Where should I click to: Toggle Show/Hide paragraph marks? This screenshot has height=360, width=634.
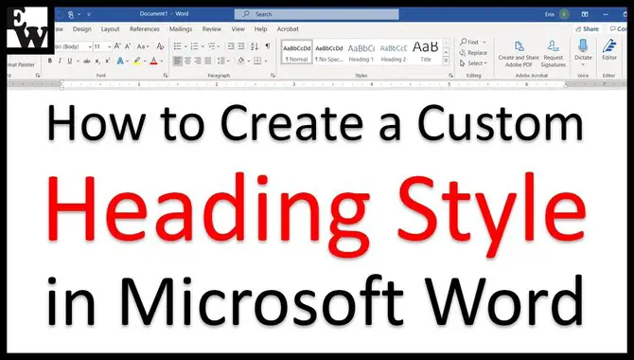click(x=267, y=46)
